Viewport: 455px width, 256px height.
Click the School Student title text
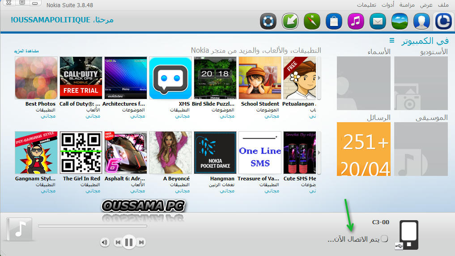click(260, 104)
